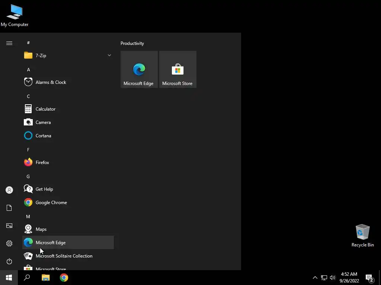This screenshot has width=381, height=285.
Task: Show hidden system tray icons
Action: click(315, 278)
